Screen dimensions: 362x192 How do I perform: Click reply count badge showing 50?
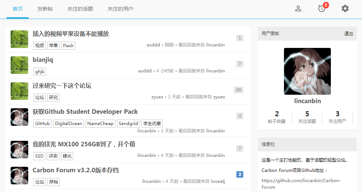point(239,90)
